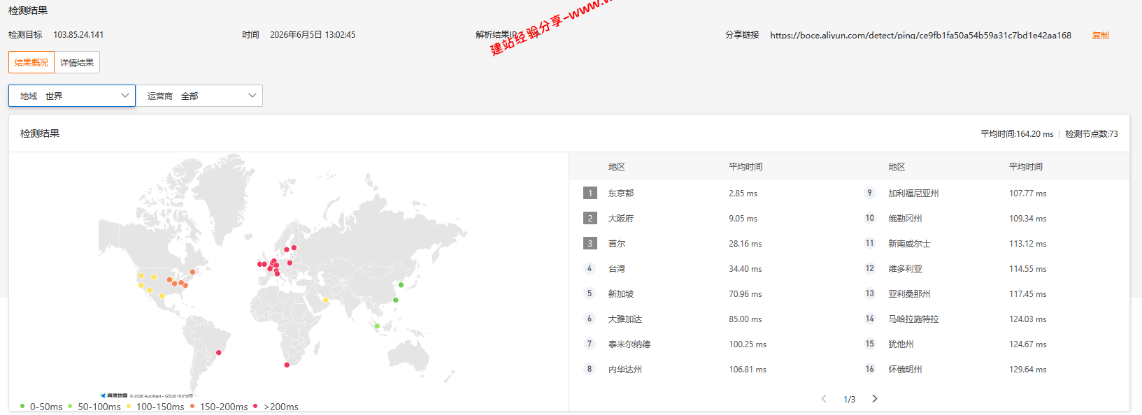Screen dimensions: 1142x415
Task: Click the 150-200ms orange legend dot
Action: tap(192, 406)
